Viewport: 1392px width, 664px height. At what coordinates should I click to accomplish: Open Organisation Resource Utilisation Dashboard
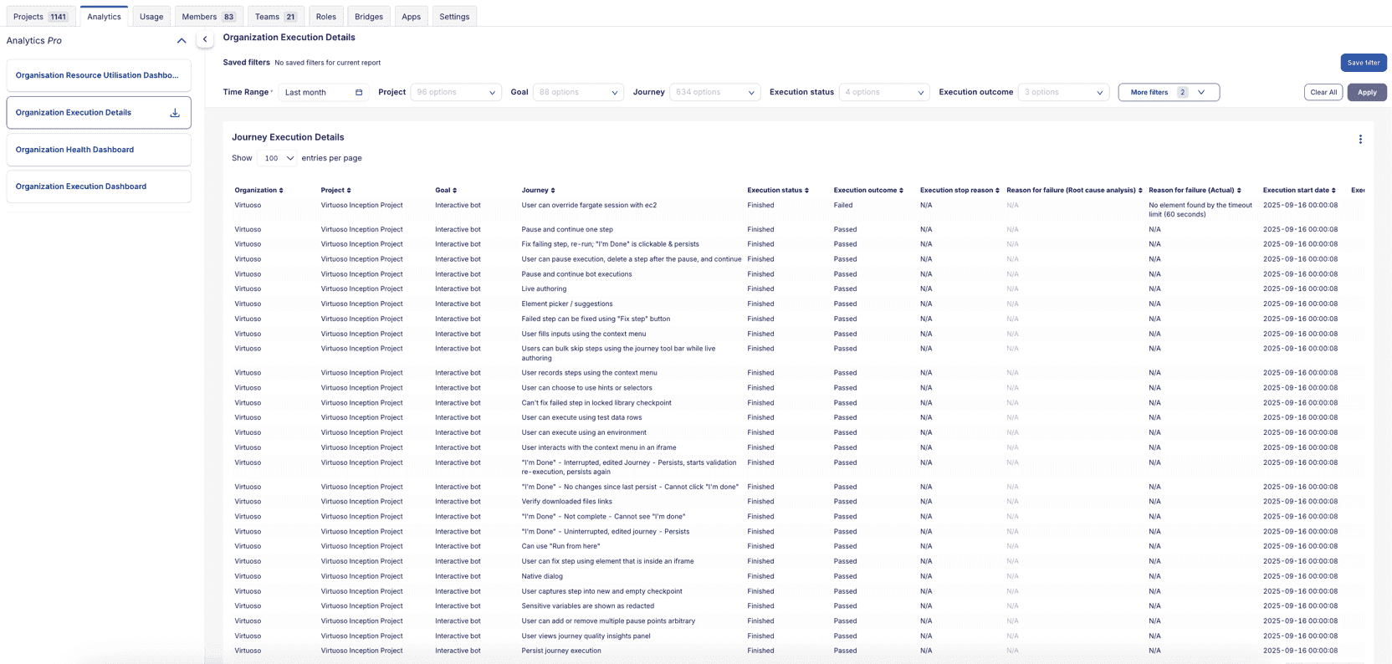click(x=99, y=75)
